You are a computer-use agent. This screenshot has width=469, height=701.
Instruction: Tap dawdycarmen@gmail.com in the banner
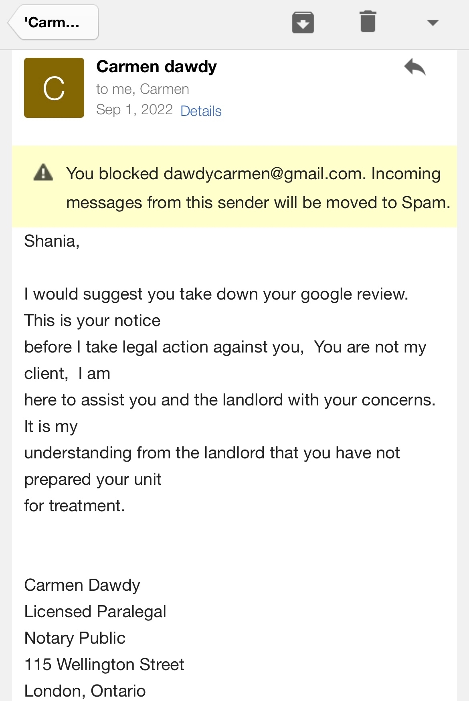(x=263, y=174)
